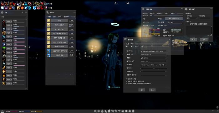The image size is (219, 113).
Task: Enable the 와이드 모드 지원 checkbox
Action: coord(127,79)
